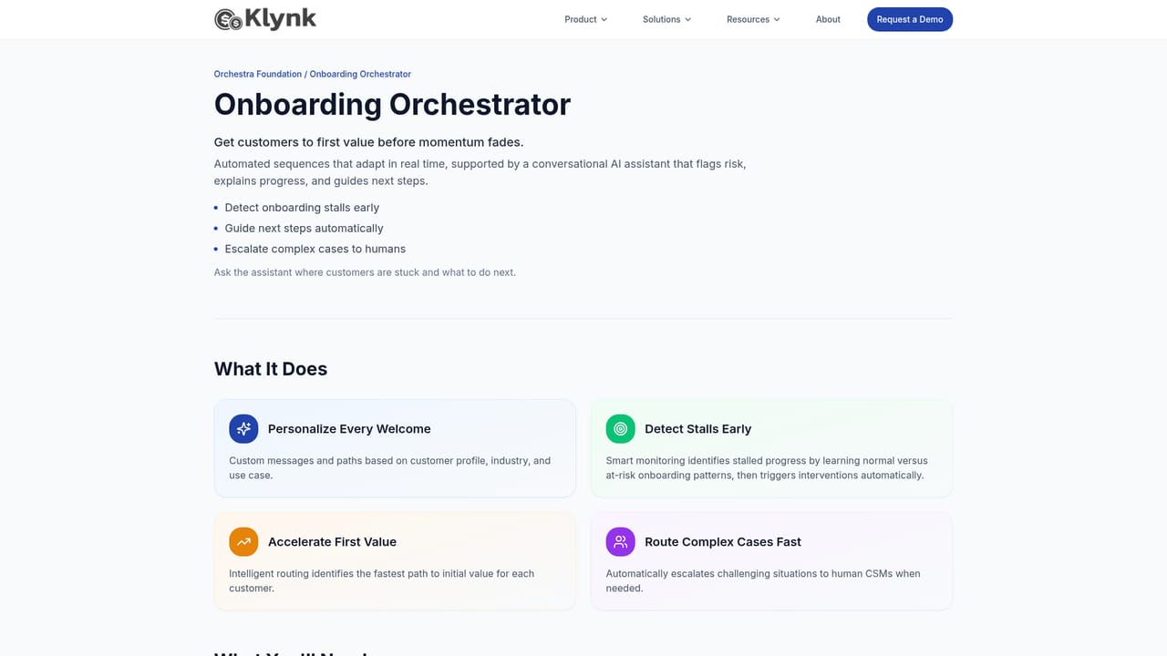
Task: Expand the Resources menu chevron
Action: click(x=777, y=19)
